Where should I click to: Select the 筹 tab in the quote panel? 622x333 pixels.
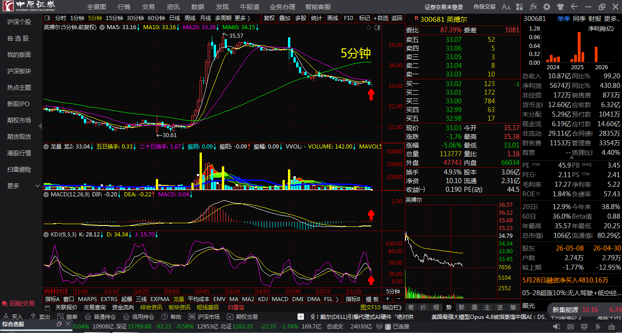(x=513, y=307)
